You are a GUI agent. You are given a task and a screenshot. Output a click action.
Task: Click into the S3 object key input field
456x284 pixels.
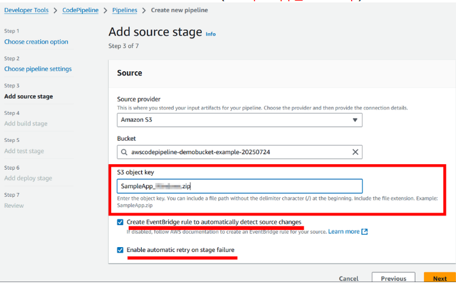[x=239, y=186]
